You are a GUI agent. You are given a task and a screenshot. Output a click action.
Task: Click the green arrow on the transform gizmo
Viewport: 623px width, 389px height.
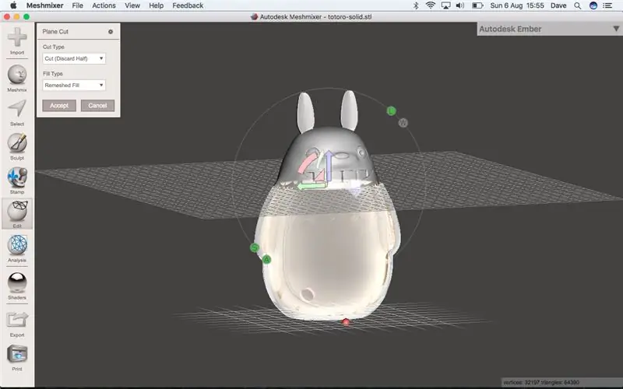312,186
